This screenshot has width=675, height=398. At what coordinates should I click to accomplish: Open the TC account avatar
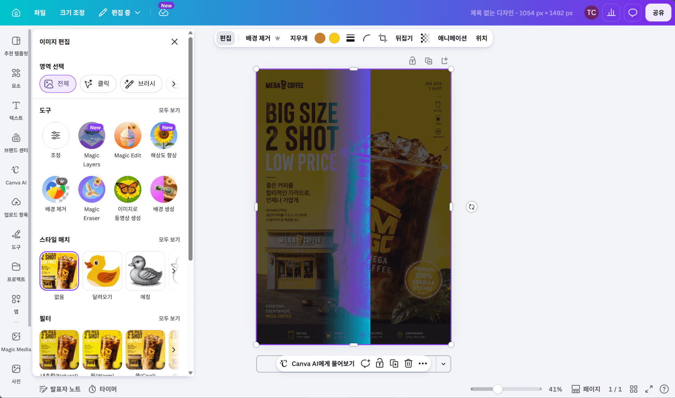click(591, 13)
